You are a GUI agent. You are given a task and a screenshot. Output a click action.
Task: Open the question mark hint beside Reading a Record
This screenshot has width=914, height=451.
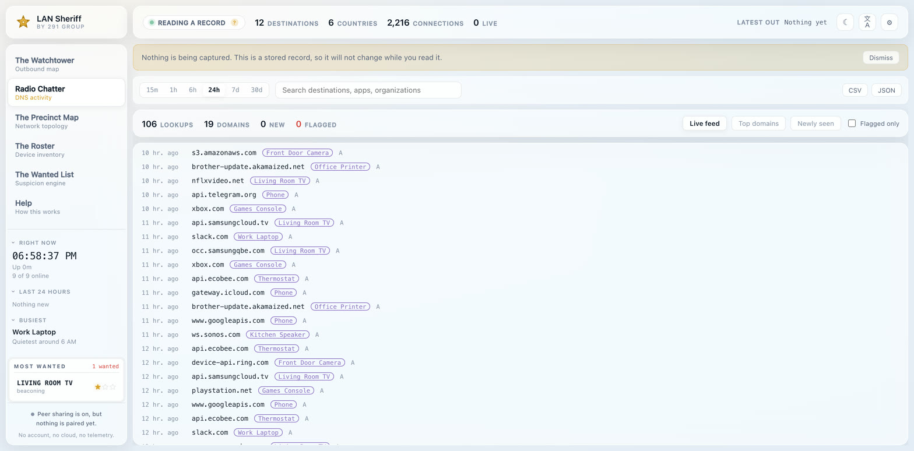pos(234,23)
